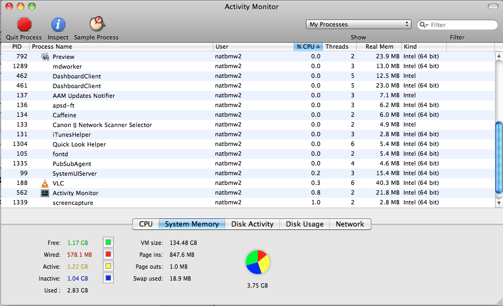Select the fontd process row
Image resolution: width=503 pixels, height=306 pixels.
tap(247, 154)
